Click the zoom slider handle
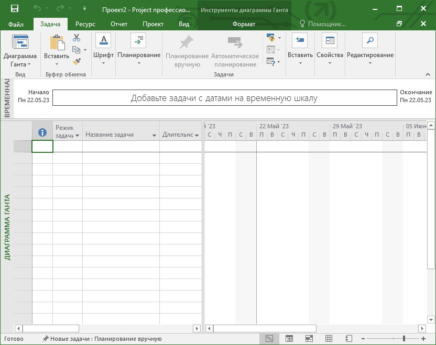The height and width of the screenshot is (345, 436). click(404, 339)
